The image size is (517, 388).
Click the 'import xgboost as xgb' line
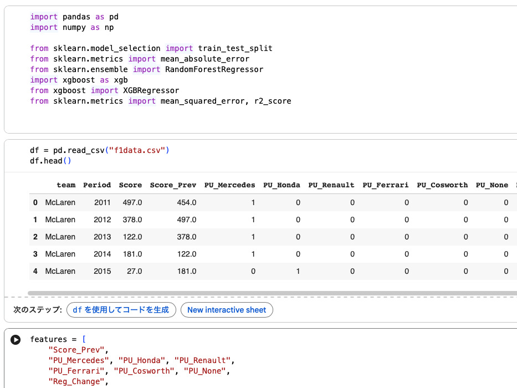click(x=79, y=80)
